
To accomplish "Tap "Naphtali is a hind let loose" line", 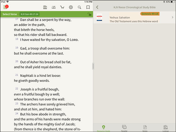I will (x=40, y=76).
